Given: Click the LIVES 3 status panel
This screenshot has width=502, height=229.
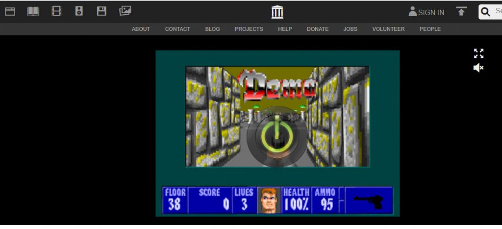Looking at the screenshot, I should coord(244,201).
